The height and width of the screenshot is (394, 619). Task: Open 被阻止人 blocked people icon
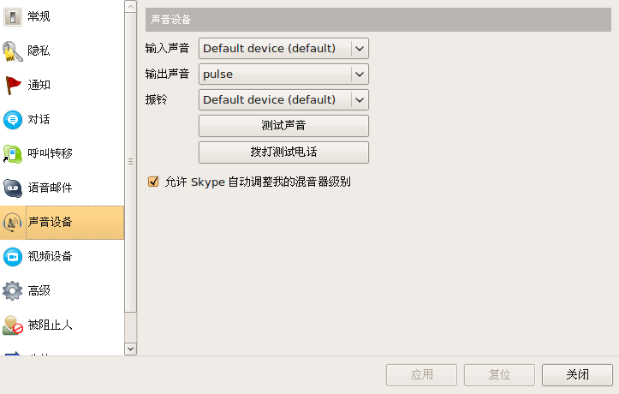click(x=13, y=325)
